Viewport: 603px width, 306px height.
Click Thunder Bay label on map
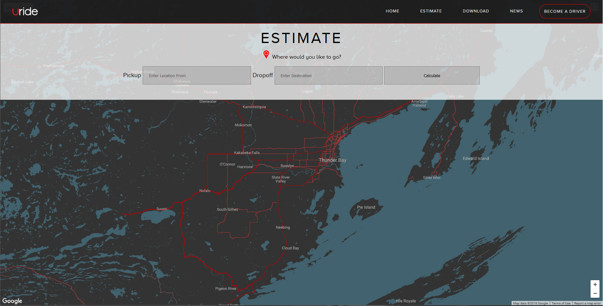point(332,160)
